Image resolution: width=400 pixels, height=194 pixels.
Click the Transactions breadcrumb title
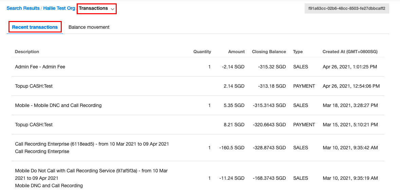(93, 8)
